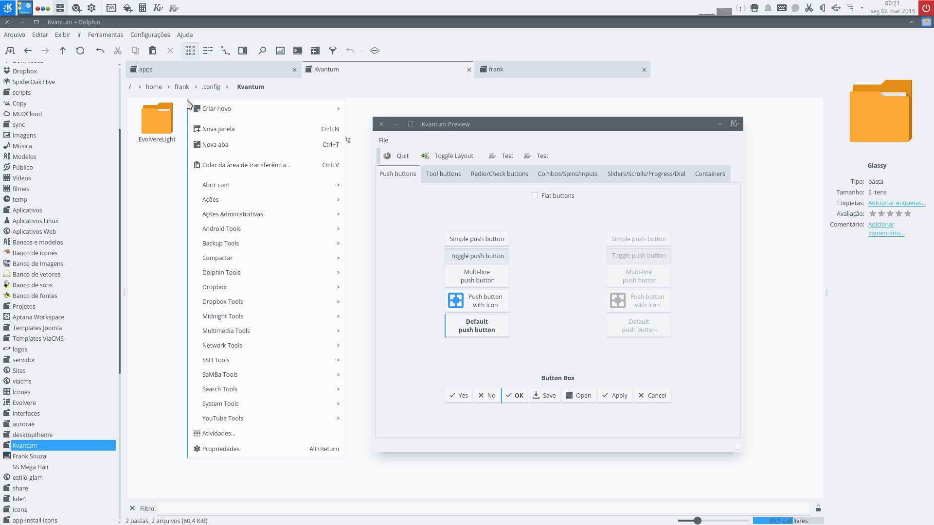Switch to Compact list view mode
This screenshot has height=525, width=934.
(208, 51)
